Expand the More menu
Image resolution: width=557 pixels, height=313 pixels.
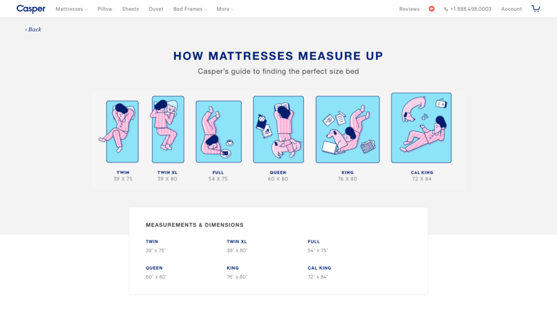click(224, 9)
